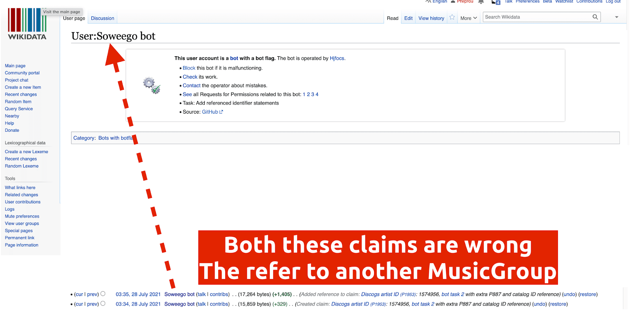Open operator Hjfocs user link

[337, 58]
